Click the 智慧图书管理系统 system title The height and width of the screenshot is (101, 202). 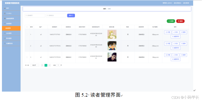12,3
